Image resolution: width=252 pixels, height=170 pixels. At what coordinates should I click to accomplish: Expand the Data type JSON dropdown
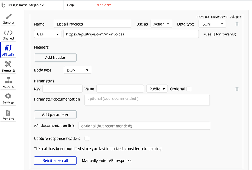click(x=212, y=24)
